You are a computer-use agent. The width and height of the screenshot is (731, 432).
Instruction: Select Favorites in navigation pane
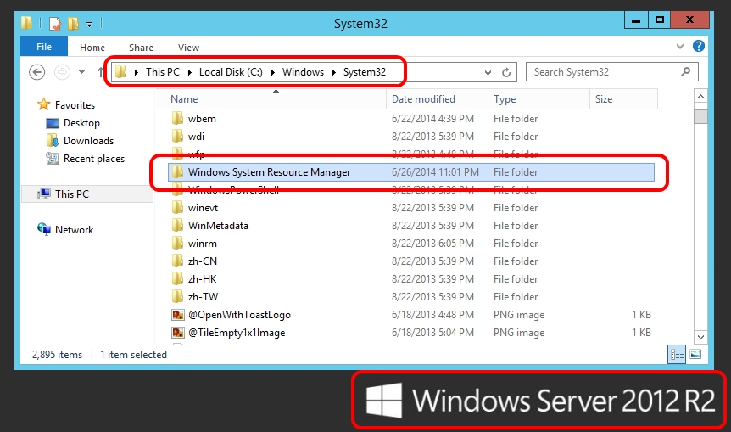[x=75, y=105]
